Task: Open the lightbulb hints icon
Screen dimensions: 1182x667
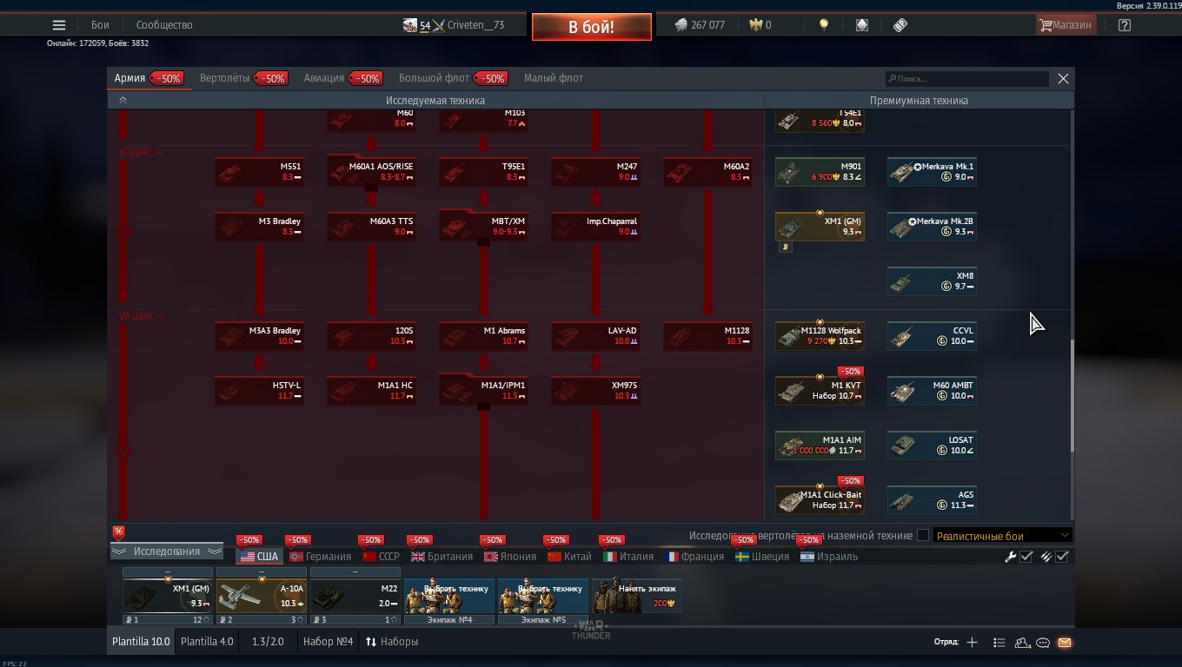Action: point(824,25)
